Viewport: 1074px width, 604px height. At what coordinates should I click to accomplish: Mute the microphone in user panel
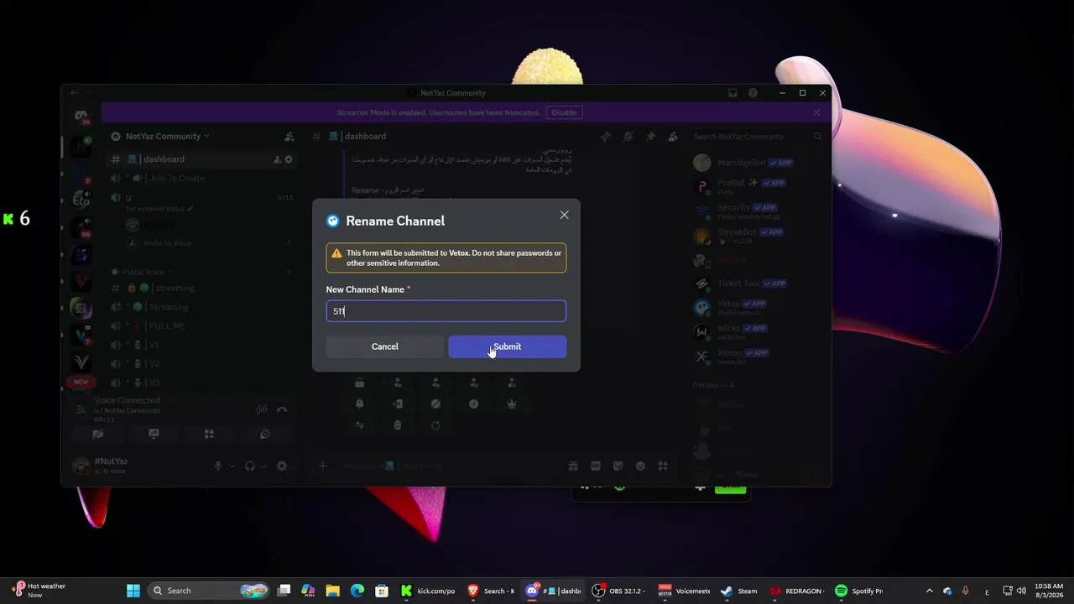(x=218, y=466)
